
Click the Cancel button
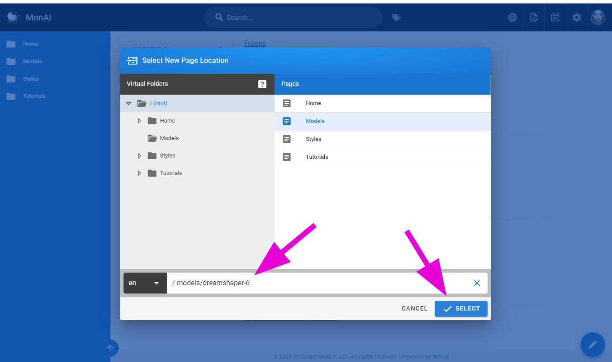tap(414, 308)
